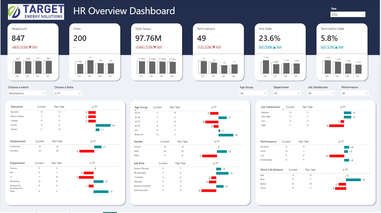Viewport: 381px width, 213px height.
Task: Sort by the Work Life Balance column header
Action: click(272, 170)
